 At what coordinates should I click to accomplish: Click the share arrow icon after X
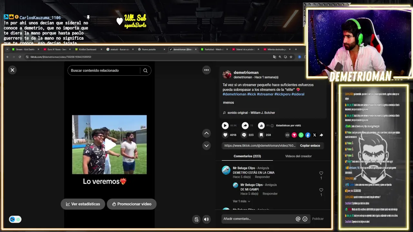click(x=321, y=135)
